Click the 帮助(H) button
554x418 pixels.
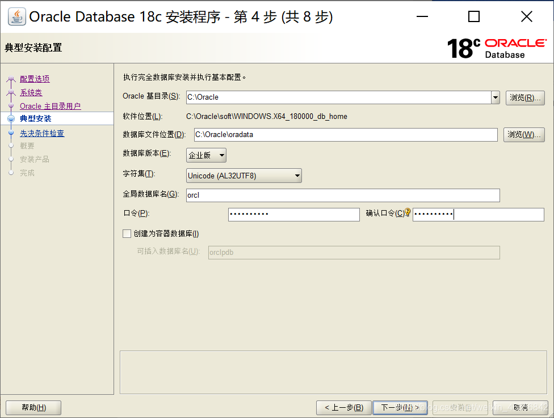33,408
